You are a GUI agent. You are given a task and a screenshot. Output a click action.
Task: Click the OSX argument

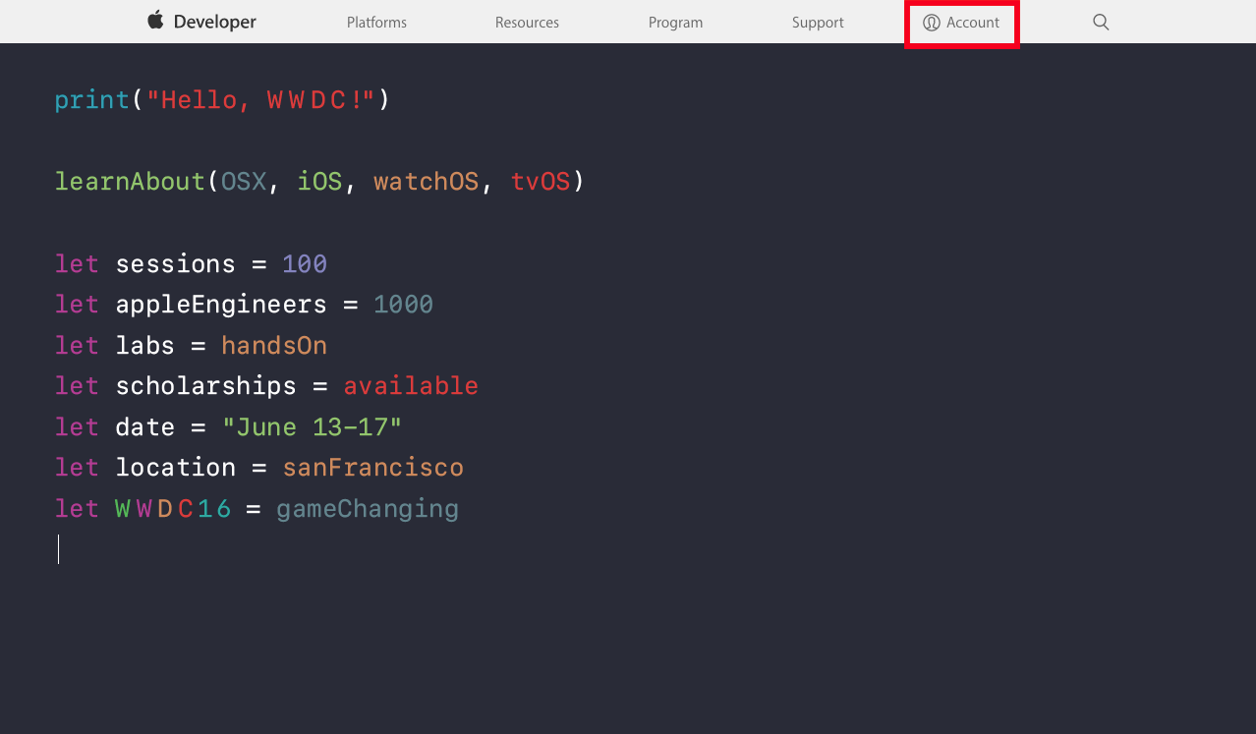coord(244,182)
